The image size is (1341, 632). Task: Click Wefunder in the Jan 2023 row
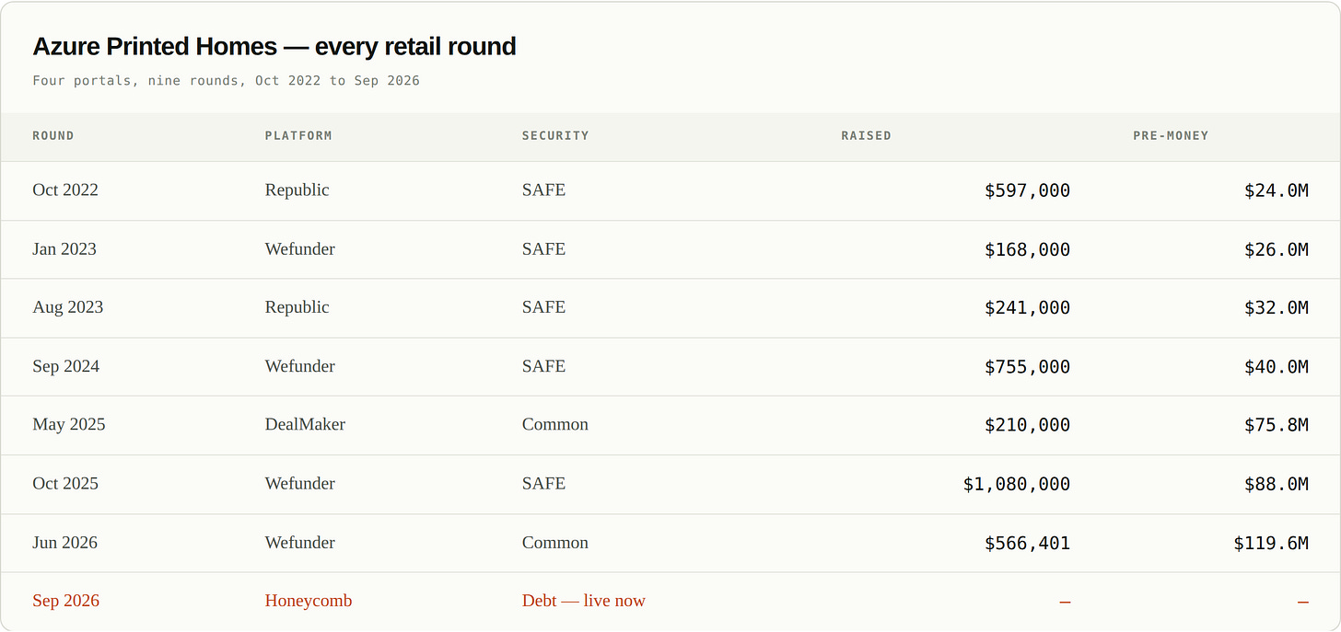pyautogui.click(x=300, y=249)
